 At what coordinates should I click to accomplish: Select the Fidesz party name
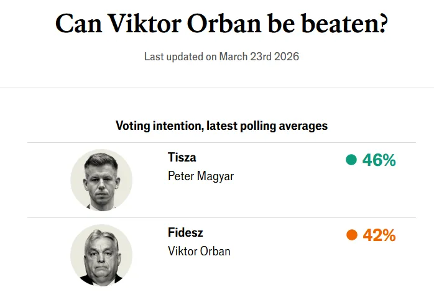(185, 232)
